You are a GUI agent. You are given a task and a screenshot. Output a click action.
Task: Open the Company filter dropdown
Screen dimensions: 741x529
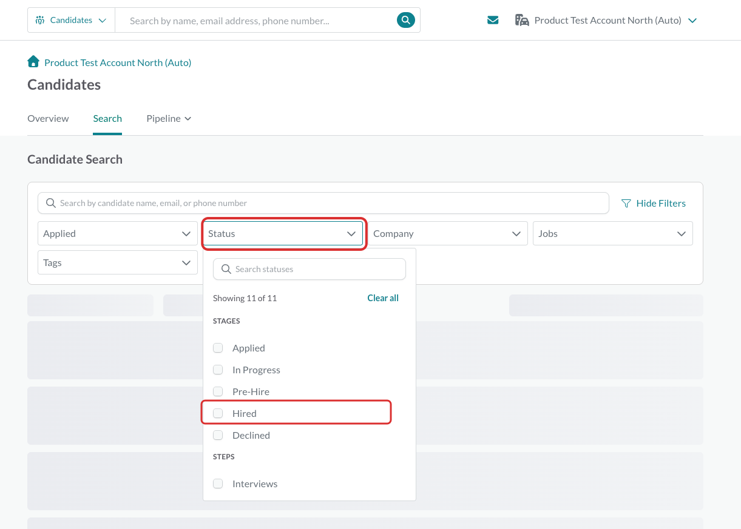pyautogui.click(x=448, y=233)
